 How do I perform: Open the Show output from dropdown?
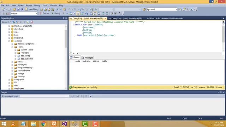(68, 96)
